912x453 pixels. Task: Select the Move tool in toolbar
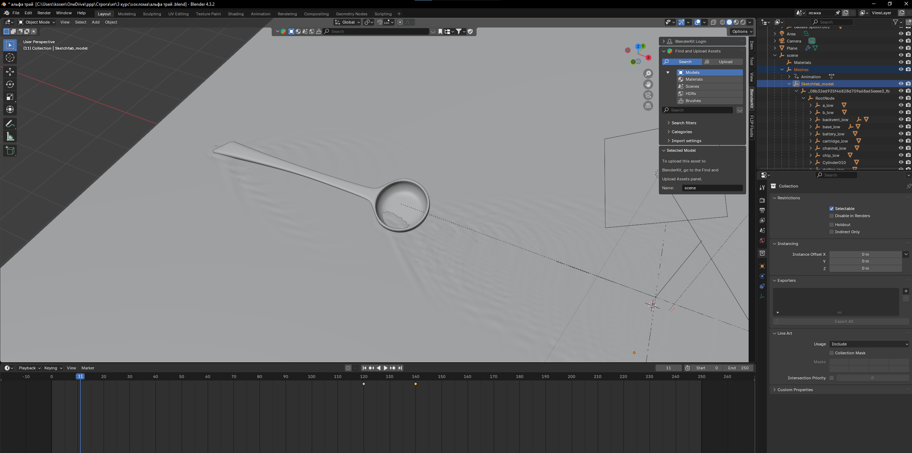click(x=10, y=72)
